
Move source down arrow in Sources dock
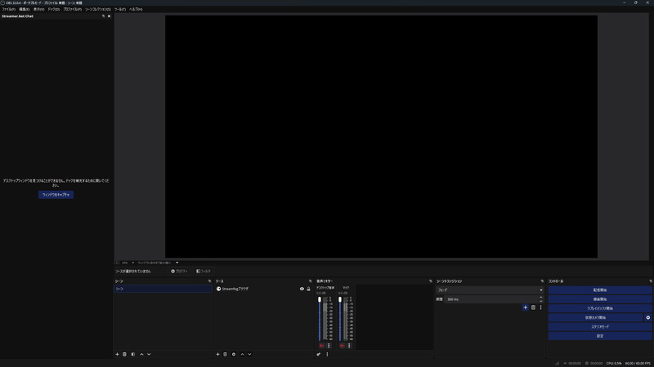tap(249, 355)
